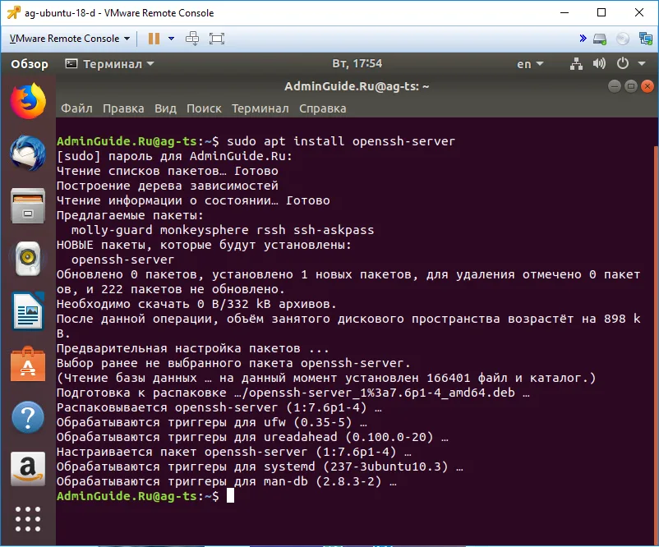
Task: Open the Правка menu in the terminal
Action: (x=123, y=108)
